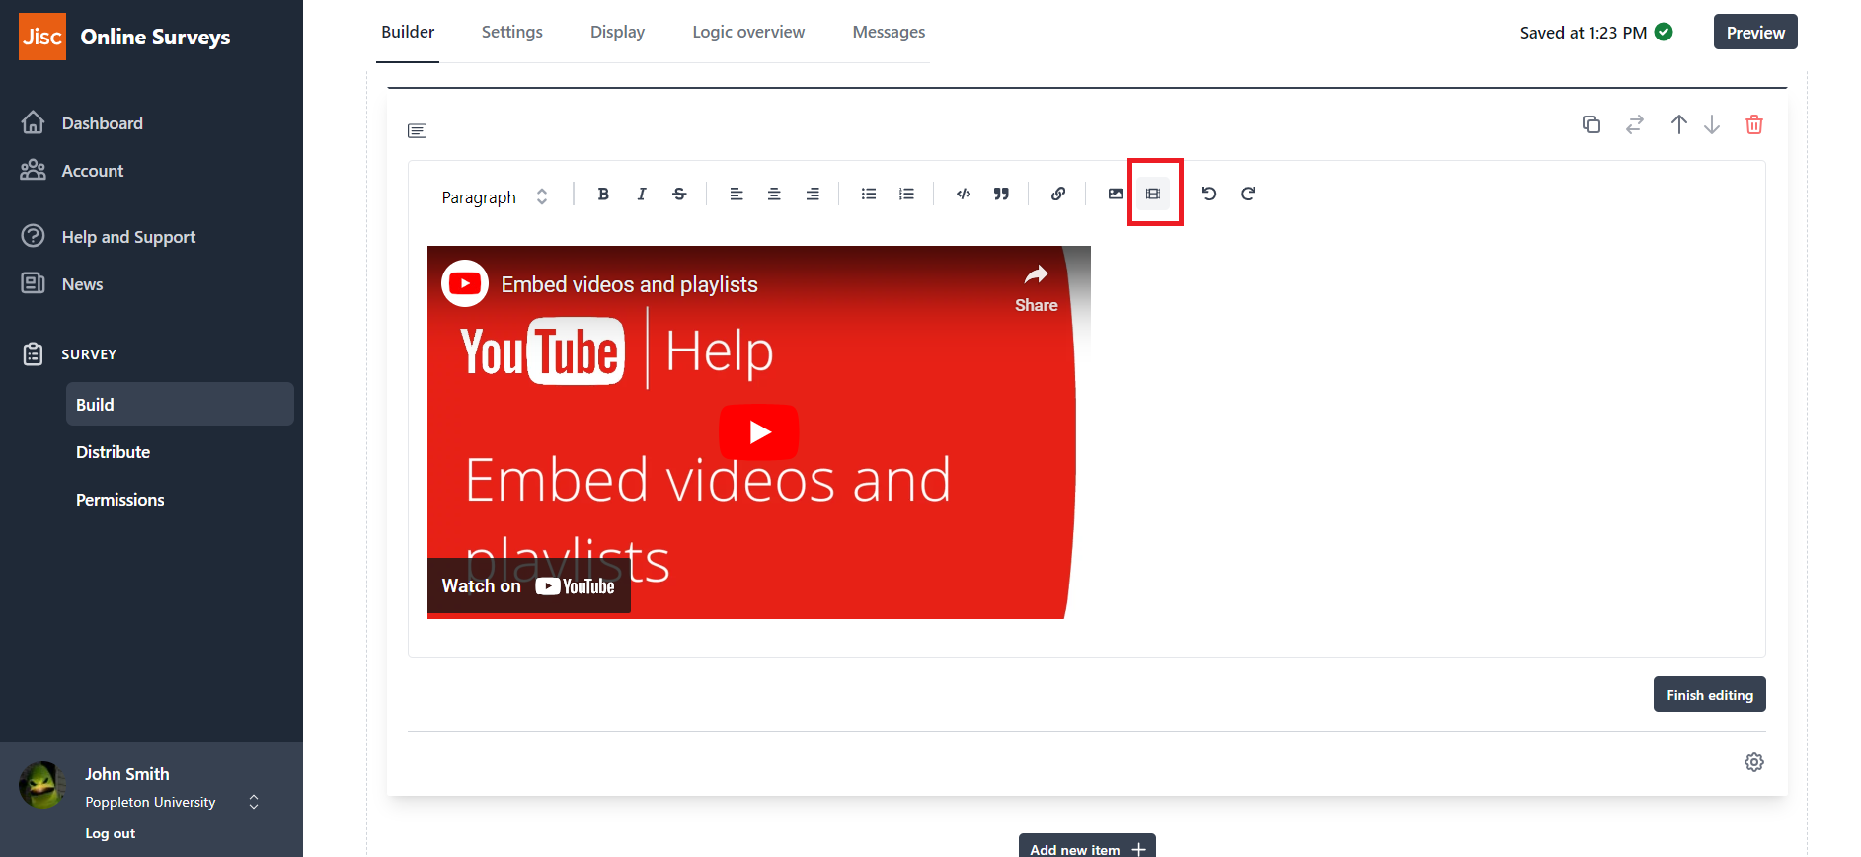This screenshot has height=857, width=1861.
Task: Log out of the account
Action: pyautogui.click(x=111, y=833)
